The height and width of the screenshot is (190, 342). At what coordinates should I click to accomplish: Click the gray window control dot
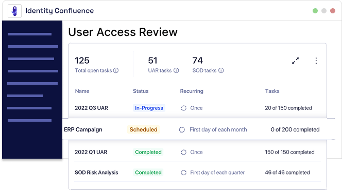324,11
